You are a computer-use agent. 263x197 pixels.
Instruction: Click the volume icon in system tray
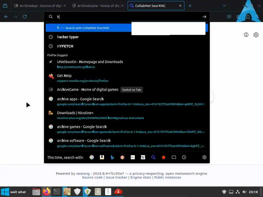(245, 192)
